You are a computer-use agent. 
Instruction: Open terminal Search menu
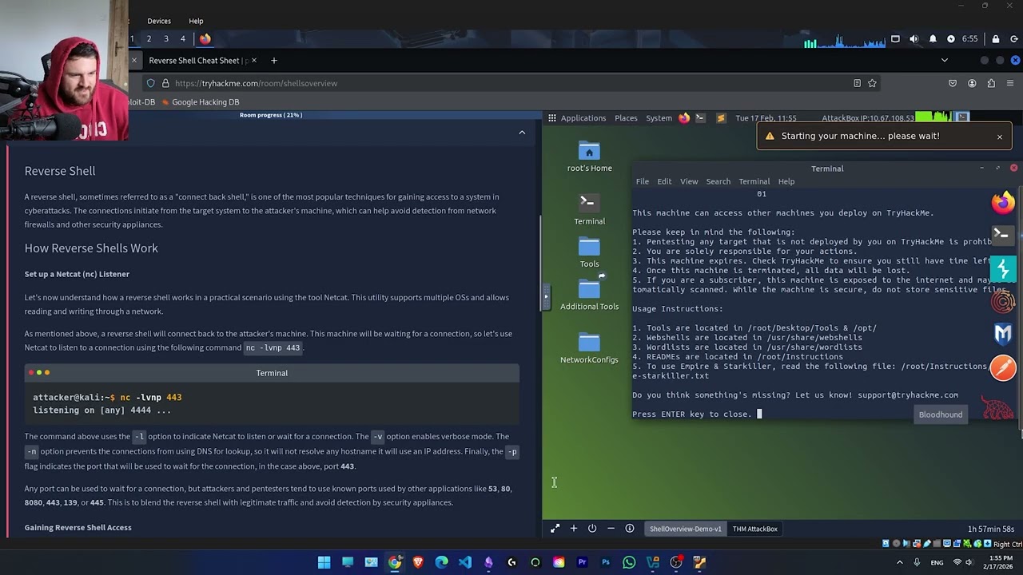[x=718, y=181]
